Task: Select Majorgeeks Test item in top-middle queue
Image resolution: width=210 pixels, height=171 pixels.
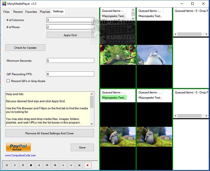Action: 150,16
